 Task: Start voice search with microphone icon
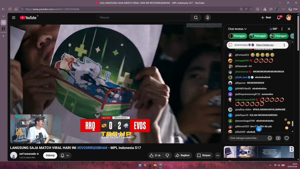pyautogui.click(x=207, y=18)
